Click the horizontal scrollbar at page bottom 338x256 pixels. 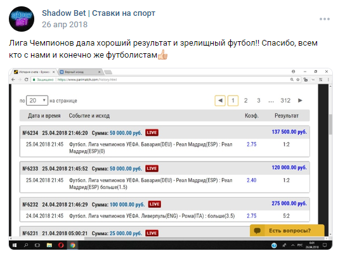coord(204,238)
